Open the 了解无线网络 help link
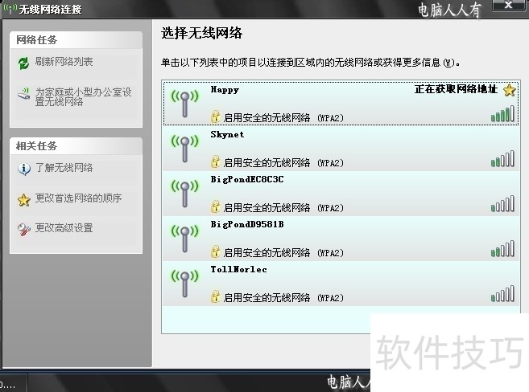Image resolution: width=529 pixels, height=392 pixels. 64,168
